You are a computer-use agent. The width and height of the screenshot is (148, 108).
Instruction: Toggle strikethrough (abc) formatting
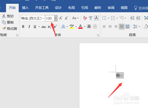pos(44,27)
